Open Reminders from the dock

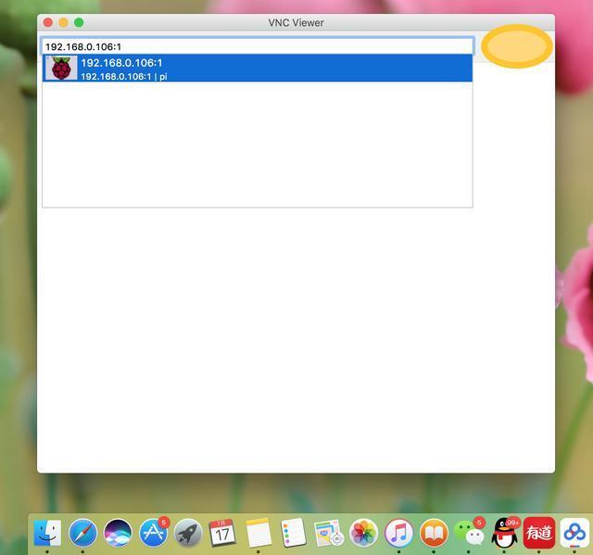pos(294,533)
